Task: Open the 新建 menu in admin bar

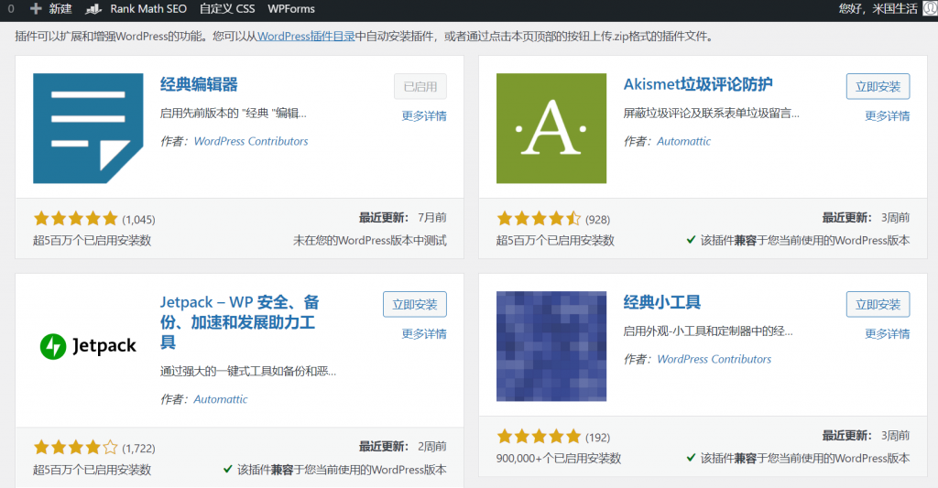Action: (x=51, y=9)
